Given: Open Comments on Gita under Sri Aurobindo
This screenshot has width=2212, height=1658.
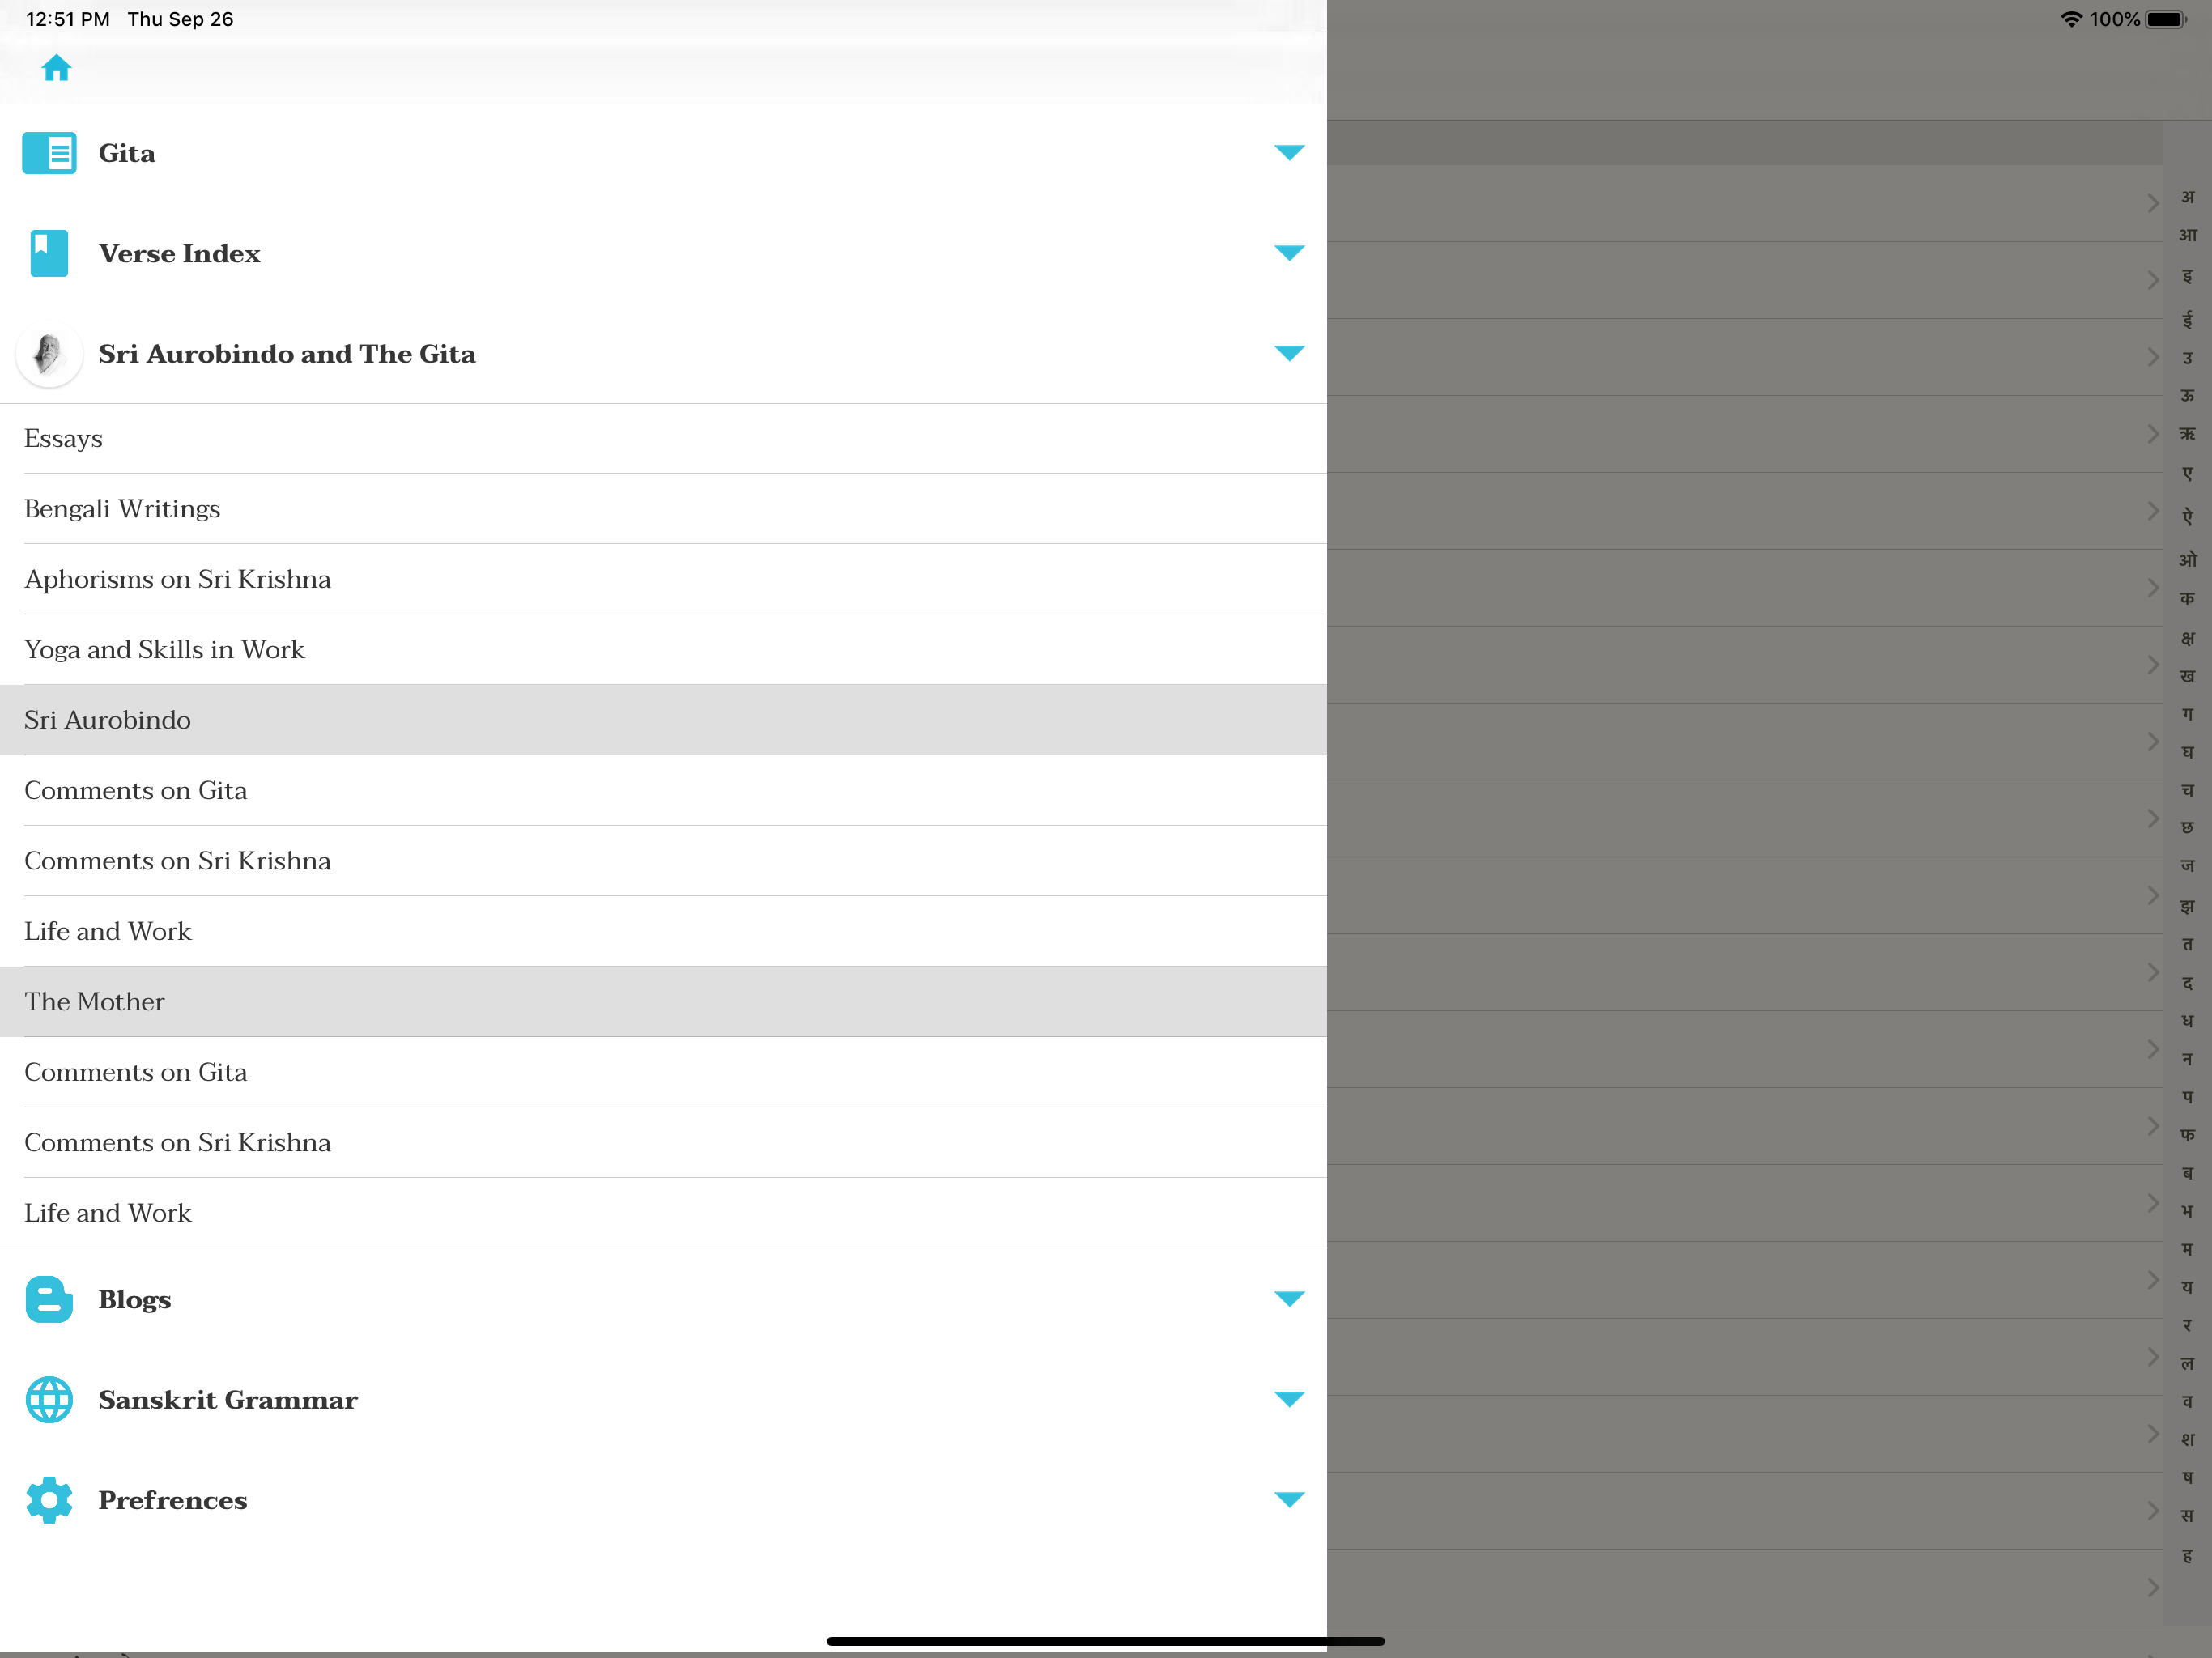Looking at the screenshot, I should [663, 791].
